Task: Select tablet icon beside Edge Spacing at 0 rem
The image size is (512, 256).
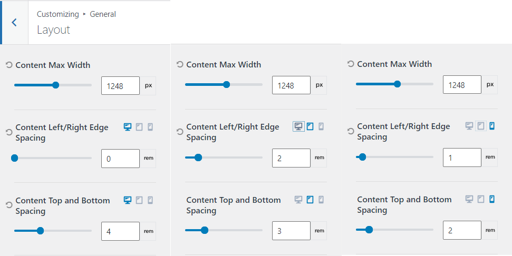Action: pos(139,127)
